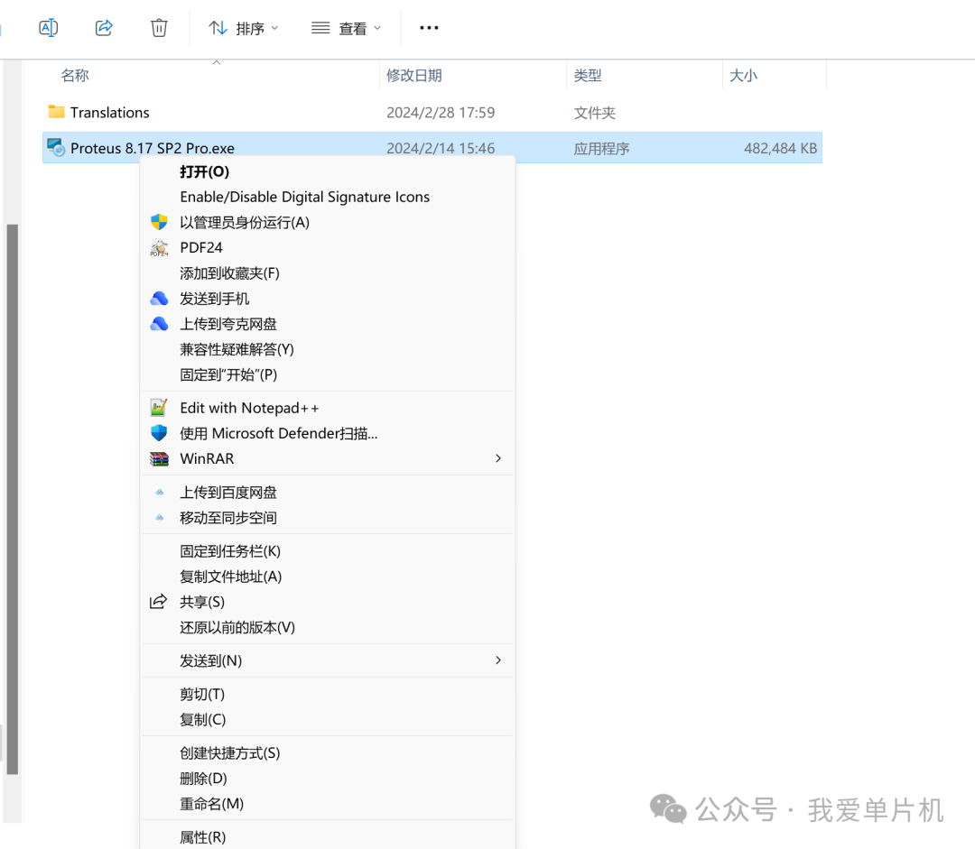Click the Microsoft Defender shield icon
This screenshot has width=975, height=849.
(x=159, y=433)
